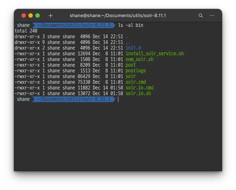Click the path segment in the bottom prompt line
The width and height of the screenshot is (236, 190).
74,99
